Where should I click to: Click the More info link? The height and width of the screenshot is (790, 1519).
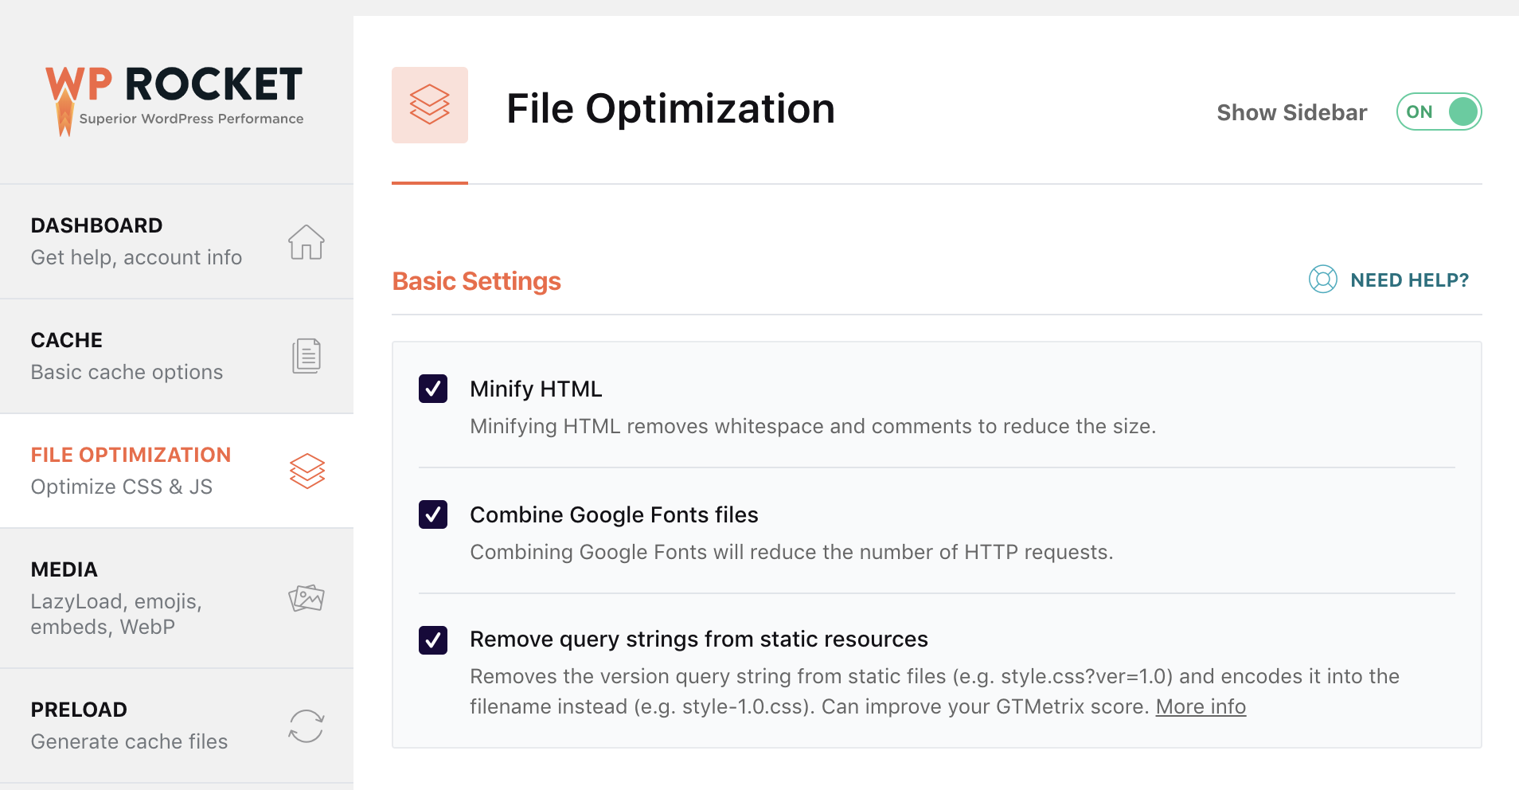click(1201, 706)
